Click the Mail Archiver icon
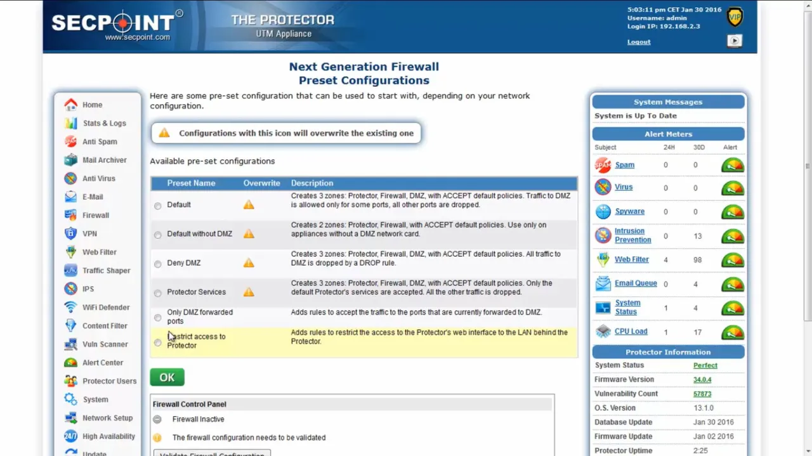This screenshot has width=812, height=456. [70, 160]
